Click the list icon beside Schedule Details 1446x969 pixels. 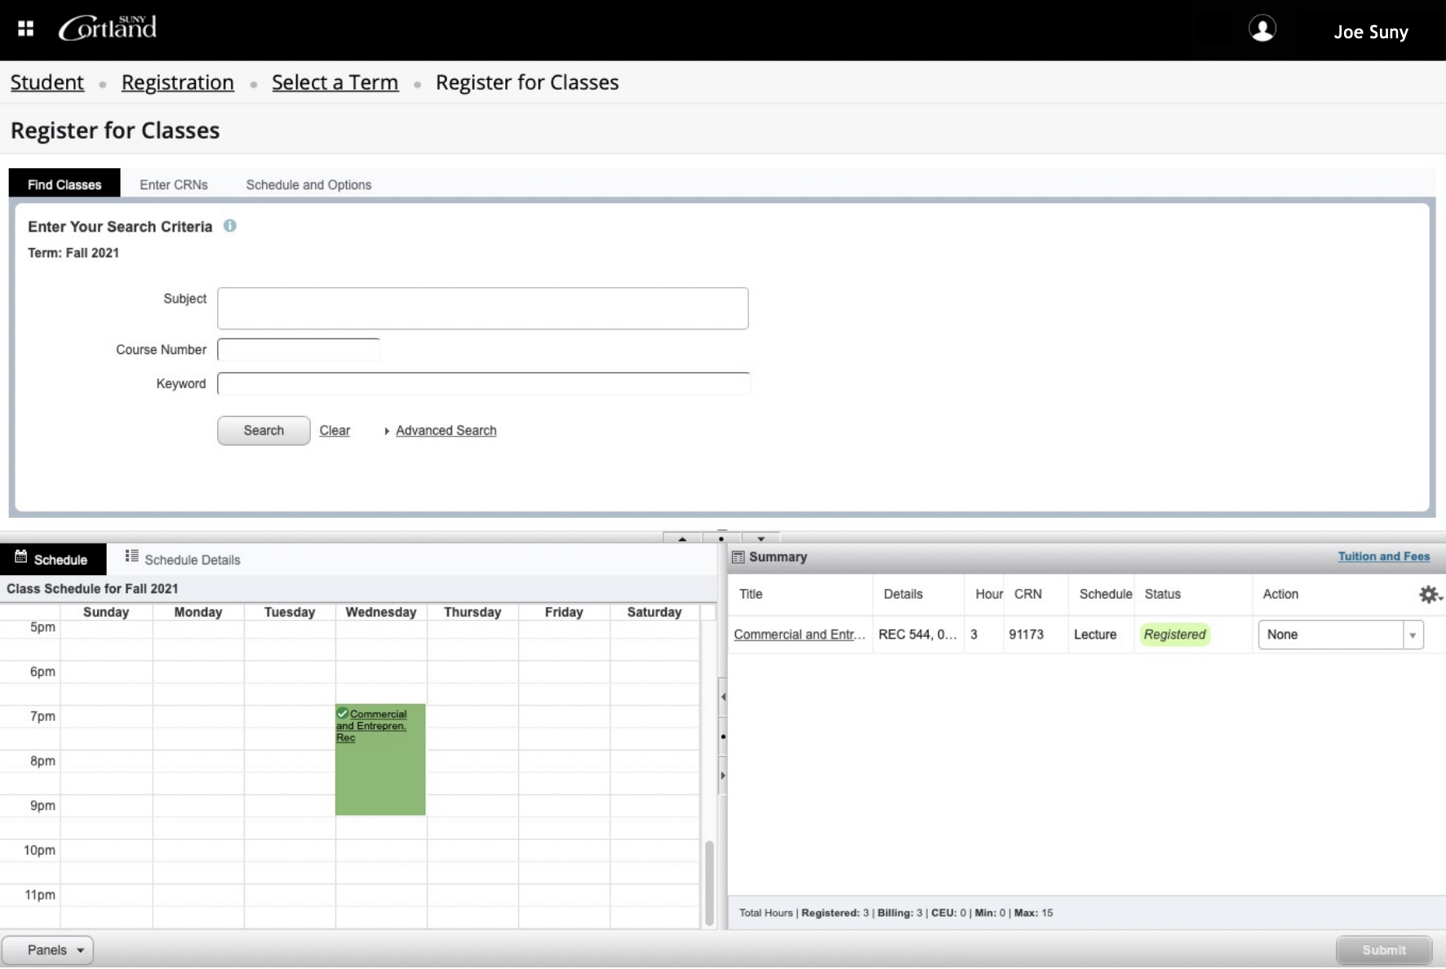131,558
